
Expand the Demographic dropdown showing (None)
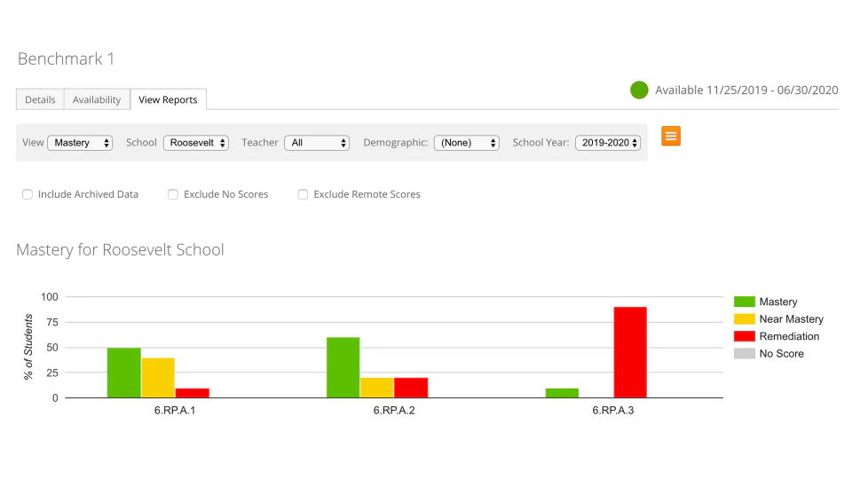coord(467,143)
